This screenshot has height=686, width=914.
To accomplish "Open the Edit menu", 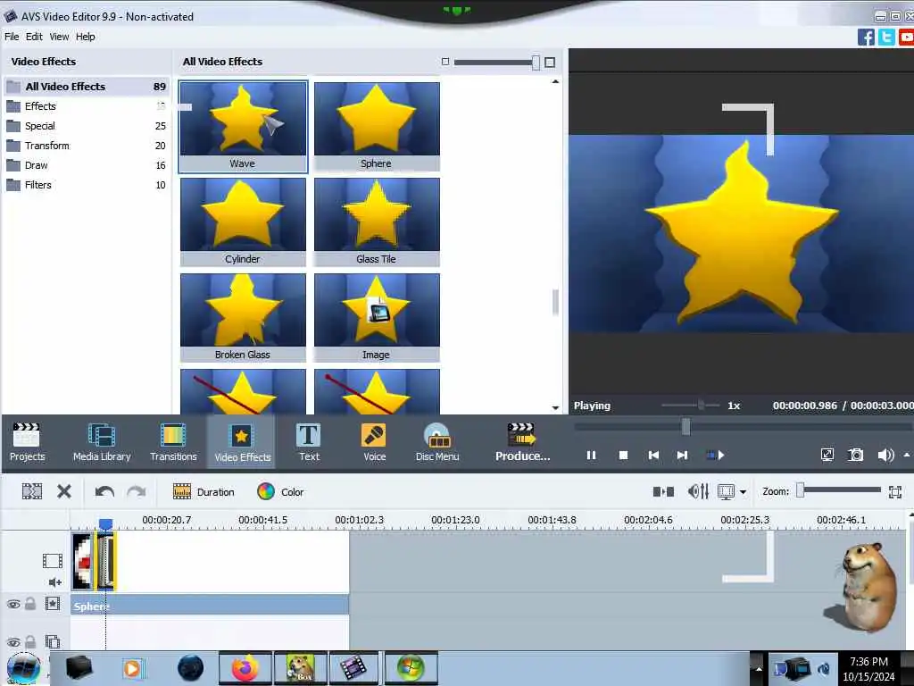I will pos(34,36).
